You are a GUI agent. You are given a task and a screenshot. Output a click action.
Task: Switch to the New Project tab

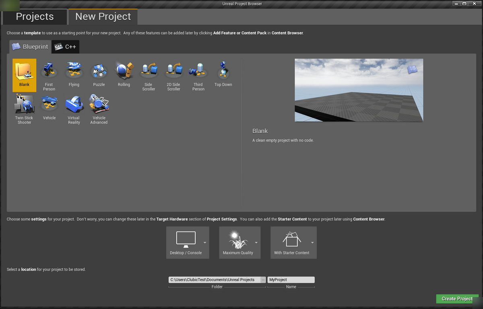coord(103,16)
